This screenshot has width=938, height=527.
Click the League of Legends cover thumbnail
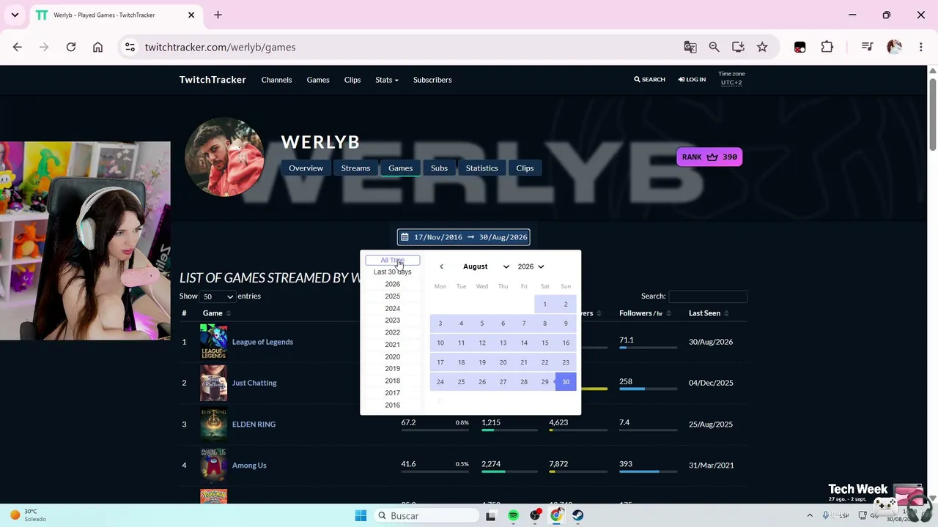tap(213, 342)
